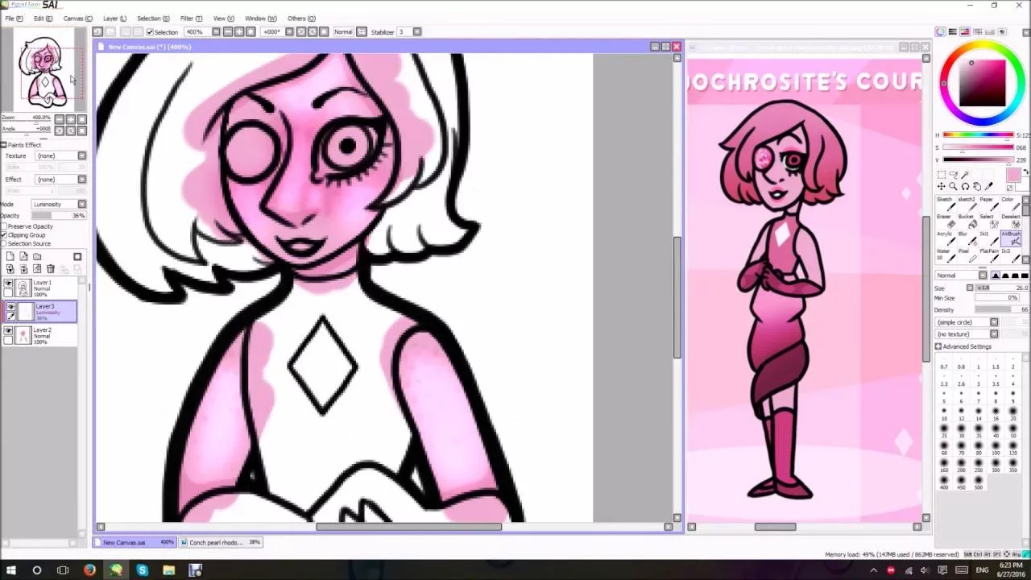Image resolution: width=1031 pixels, height=580 pixels.
Task: Open the Effect dropdown in Paints Effect
Action: click(x=60, y=180)
